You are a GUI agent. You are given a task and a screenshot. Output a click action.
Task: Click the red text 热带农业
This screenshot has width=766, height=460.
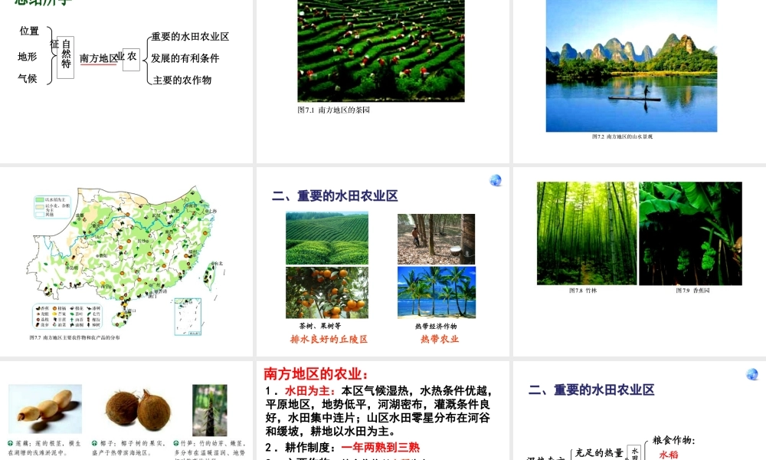(x=440, y=339)
